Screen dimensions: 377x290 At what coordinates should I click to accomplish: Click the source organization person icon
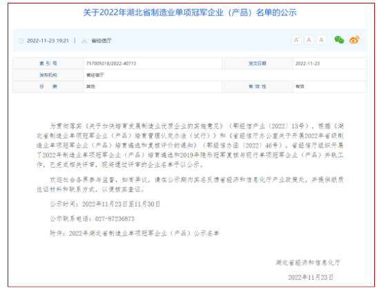tap(84, 41)
